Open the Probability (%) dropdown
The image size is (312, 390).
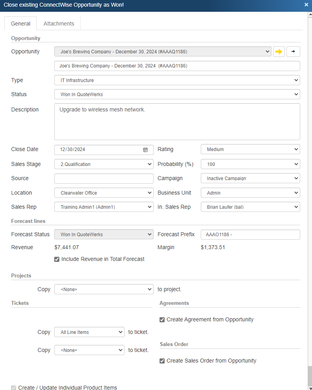(x=250, y=164)
